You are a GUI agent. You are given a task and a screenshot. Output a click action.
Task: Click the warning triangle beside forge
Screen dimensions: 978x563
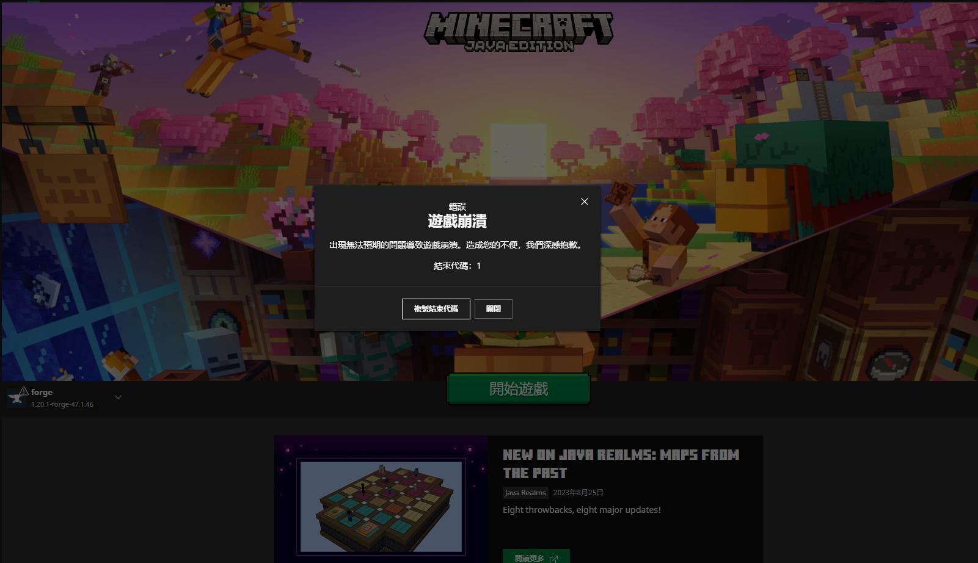(x=23, y=390)
